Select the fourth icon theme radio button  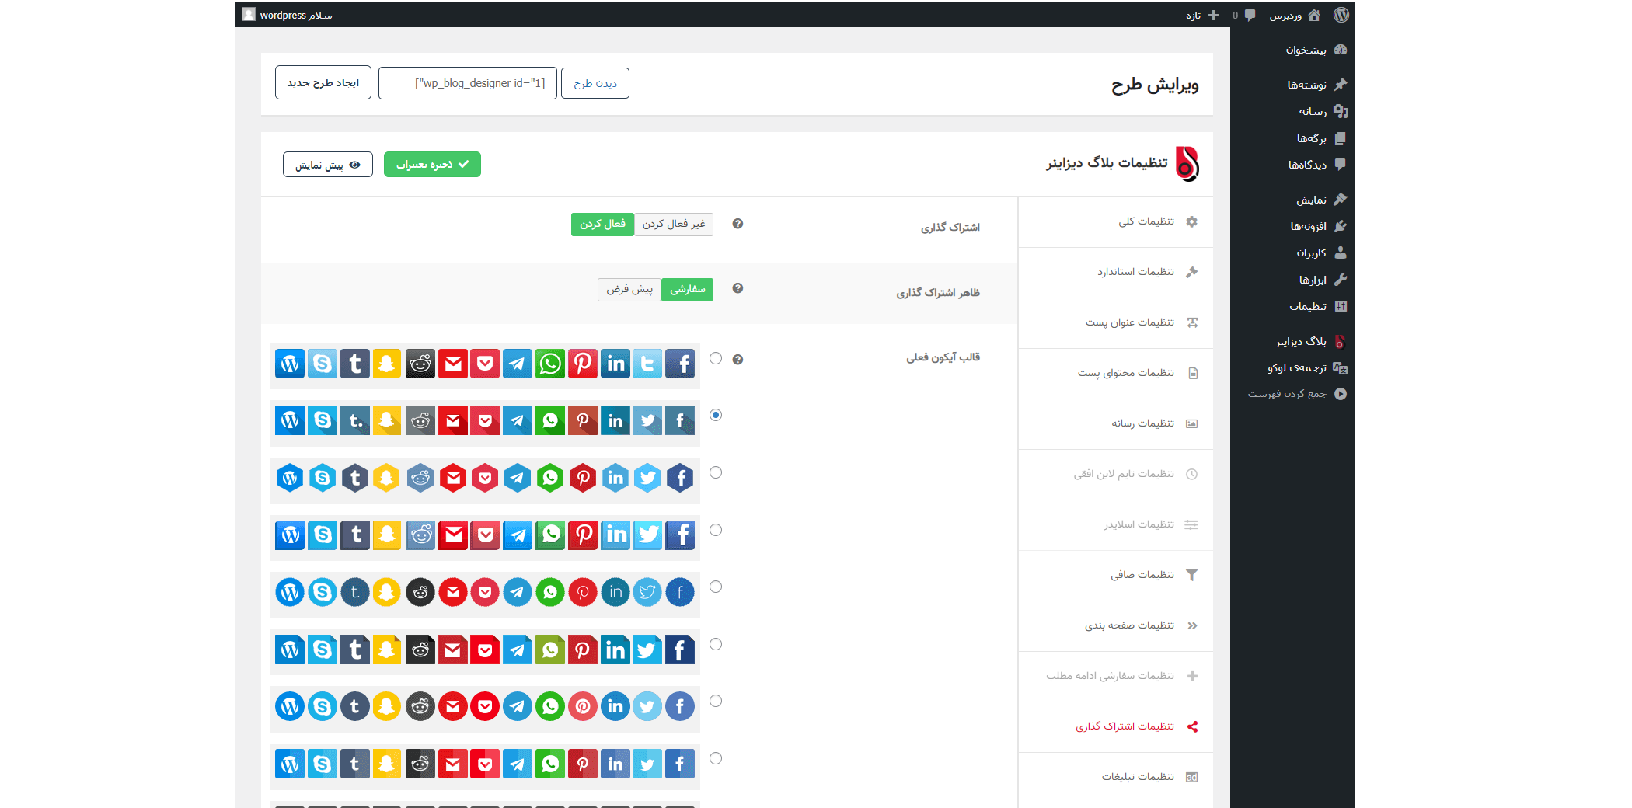click(716, 530)
